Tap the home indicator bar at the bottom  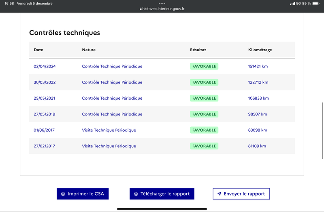[x=162, y=209]
